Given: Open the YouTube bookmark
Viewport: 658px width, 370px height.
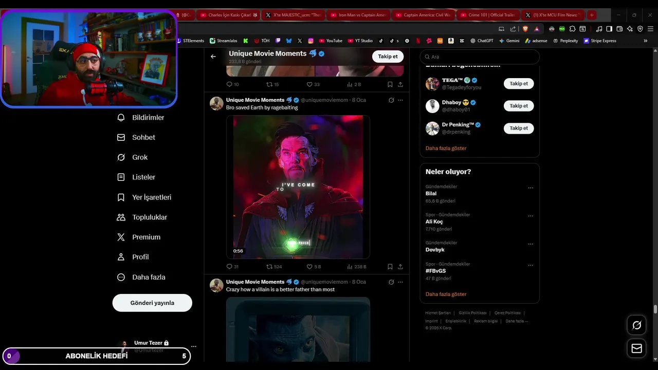Looking at the screenshot, I should (x=331, y=41).
